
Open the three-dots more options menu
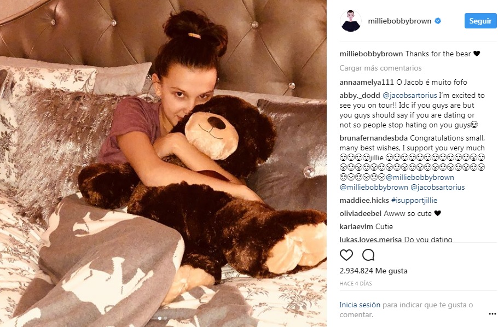tap(492, 314)
